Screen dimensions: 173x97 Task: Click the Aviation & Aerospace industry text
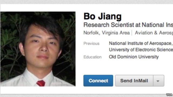pyautogui.click(x=154, y=33)
